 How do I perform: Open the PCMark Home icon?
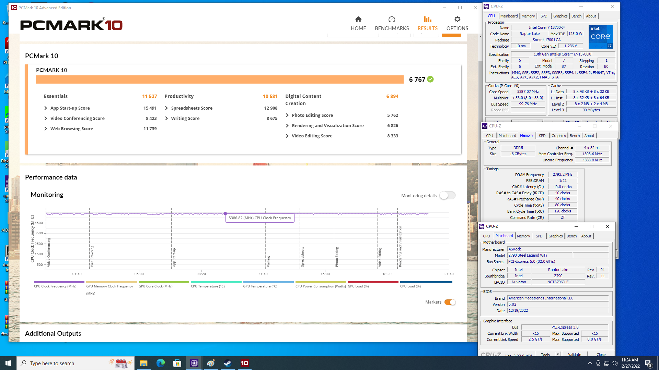coord(358,20)
